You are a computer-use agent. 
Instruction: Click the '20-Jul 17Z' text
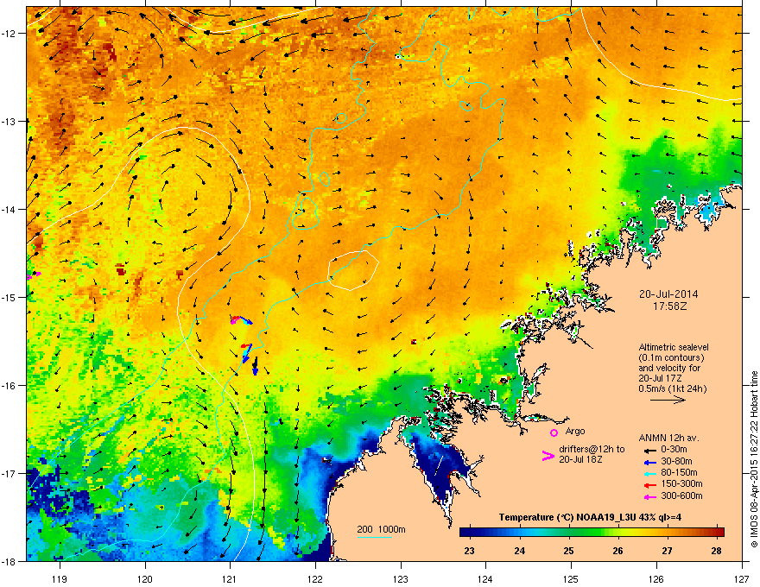662,378
